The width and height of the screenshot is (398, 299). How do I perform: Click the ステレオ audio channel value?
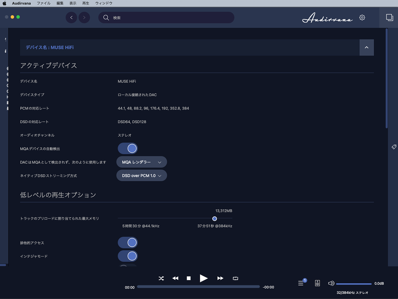(x=125, y=135)
